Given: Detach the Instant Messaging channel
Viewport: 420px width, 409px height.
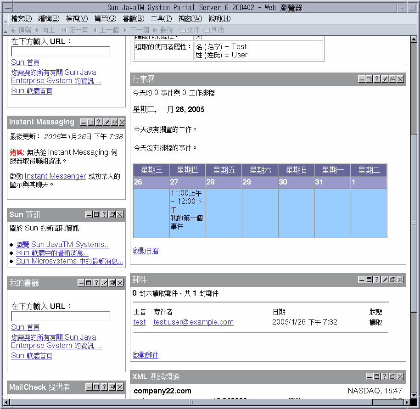Looking at the screenshot, I should [114, 123].
